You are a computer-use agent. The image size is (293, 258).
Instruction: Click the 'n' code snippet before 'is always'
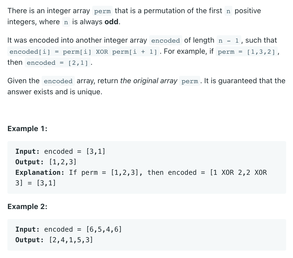pyautogui.click(x=66, y=22)
